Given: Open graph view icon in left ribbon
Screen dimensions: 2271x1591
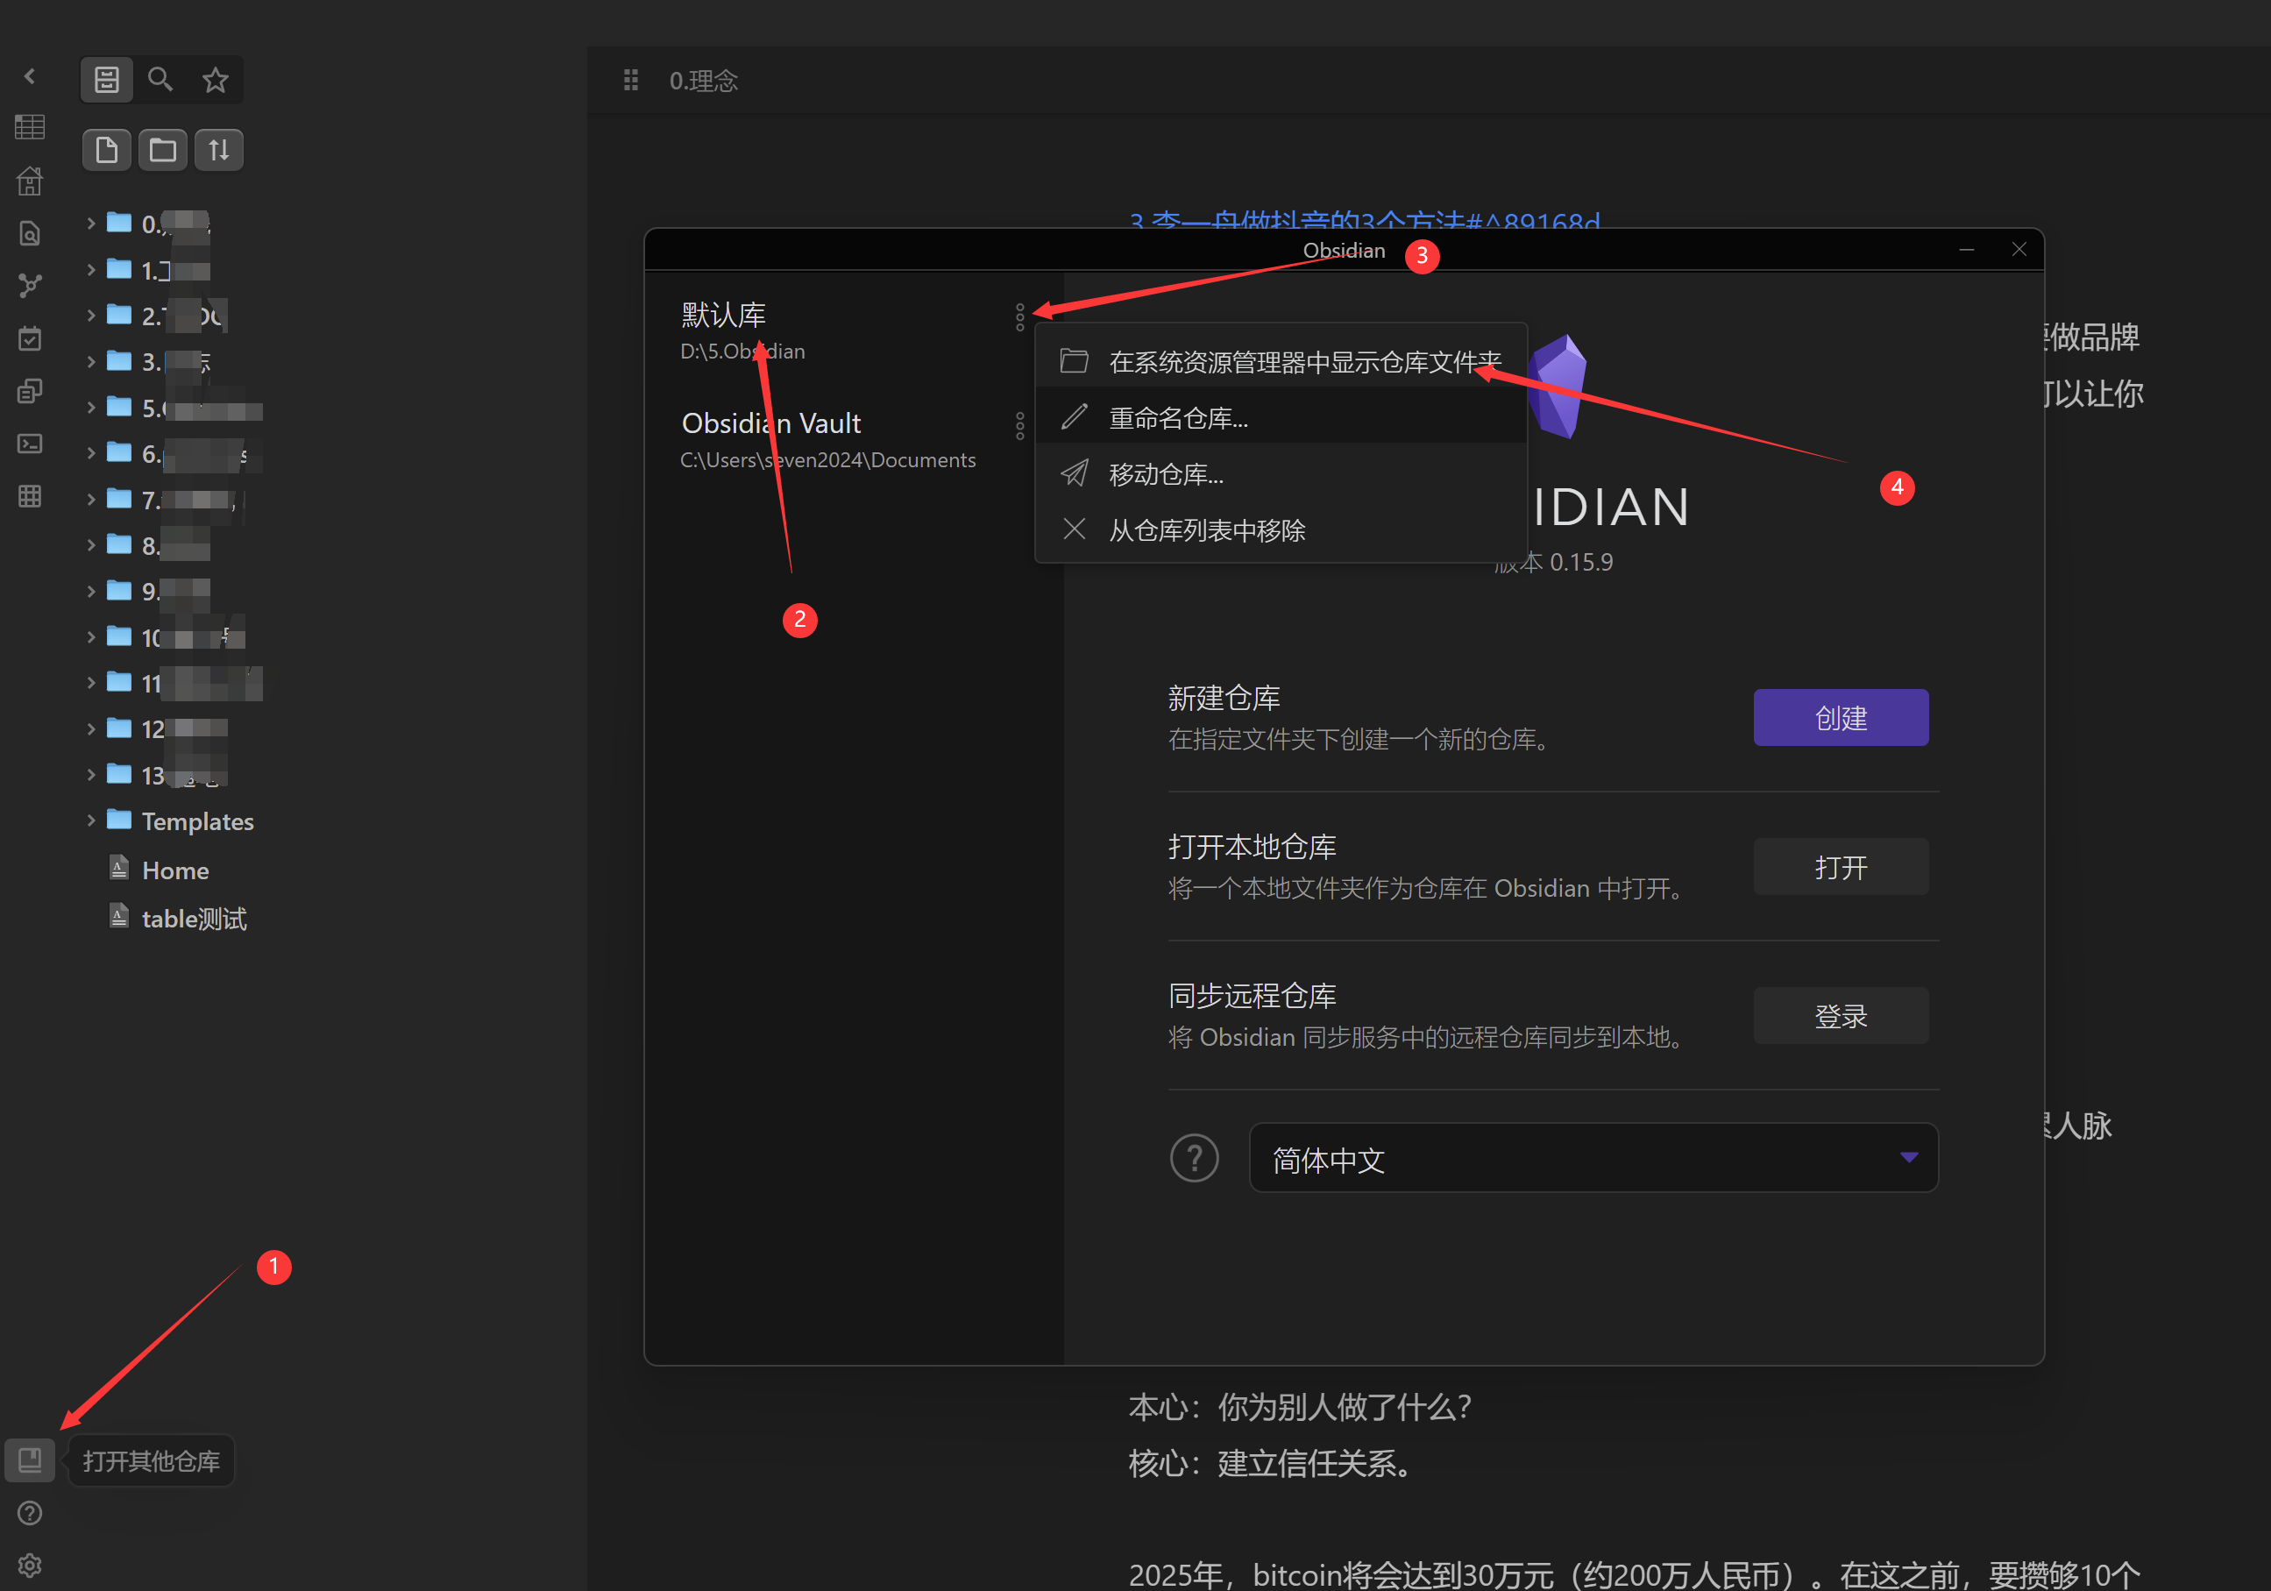Looking at the screenshot, I should (30, 286).
